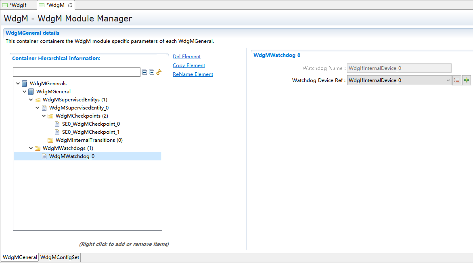Click the list icon beside Watchdog Device Ref
The height and width of the screenshot is (263, 473).
(457, 80)
